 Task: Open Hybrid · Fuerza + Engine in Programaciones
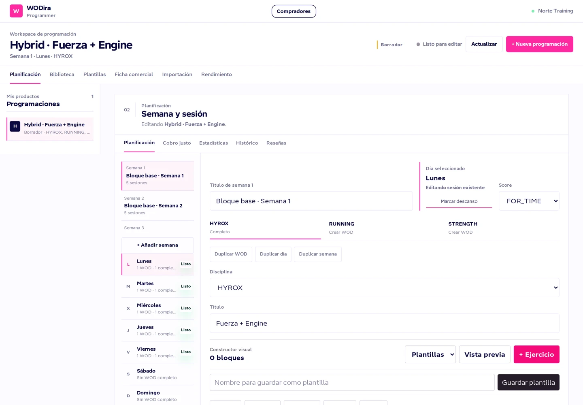tap(50, 129)
